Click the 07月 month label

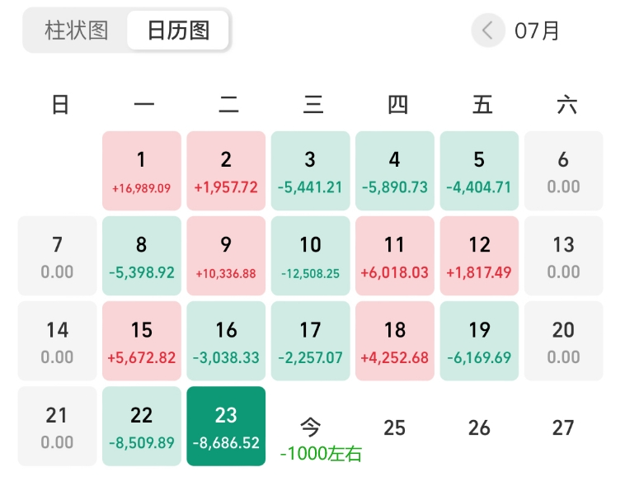click(537, 31)
